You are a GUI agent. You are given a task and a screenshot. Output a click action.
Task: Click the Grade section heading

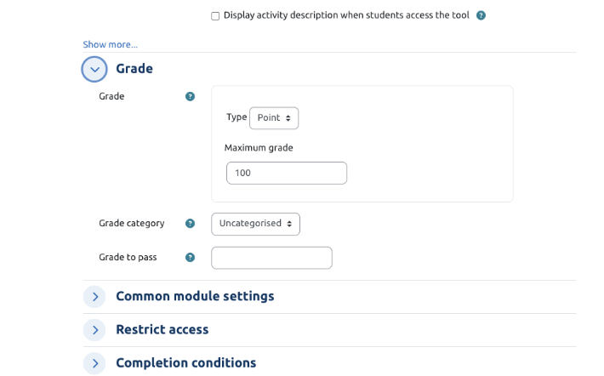coord(134,69)
